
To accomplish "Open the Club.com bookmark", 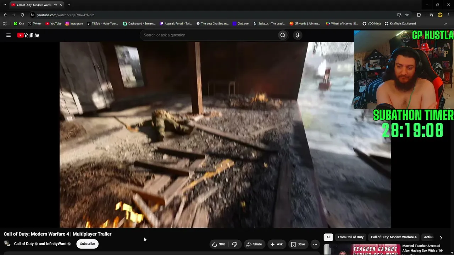I will 241,24.
